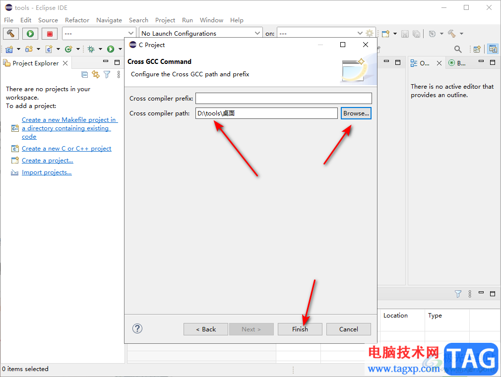Click Create a project... link
The width and height of the screenshot is (501, 377).
click(47, 160)
